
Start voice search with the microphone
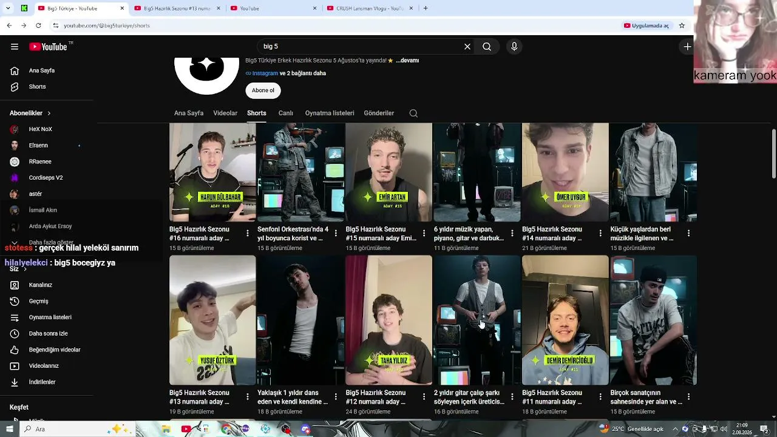pyautogui.click(x=514, y=47)
